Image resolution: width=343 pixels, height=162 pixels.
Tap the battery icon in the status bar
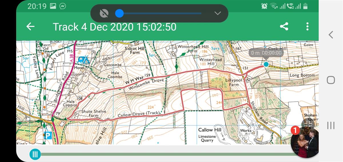click(x=306, y=6)
